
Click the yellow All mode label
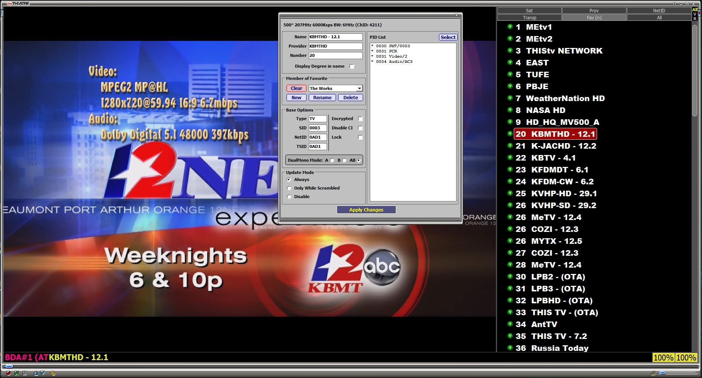695,10
